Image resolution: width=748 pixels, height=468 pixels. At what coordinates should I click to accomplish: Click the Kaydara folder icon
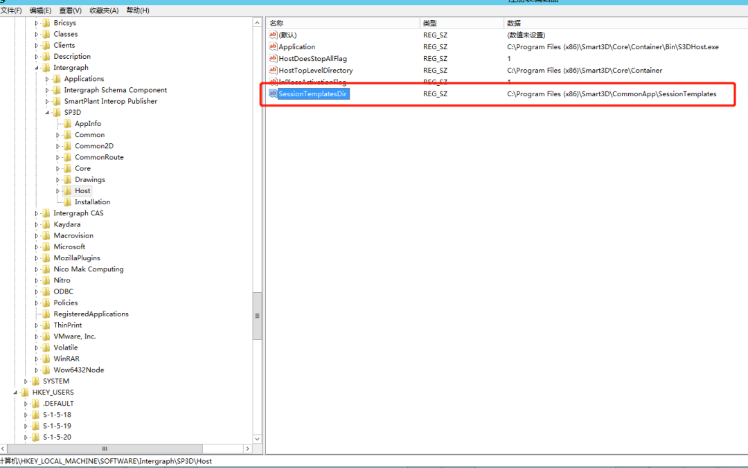tap(46, 224)
